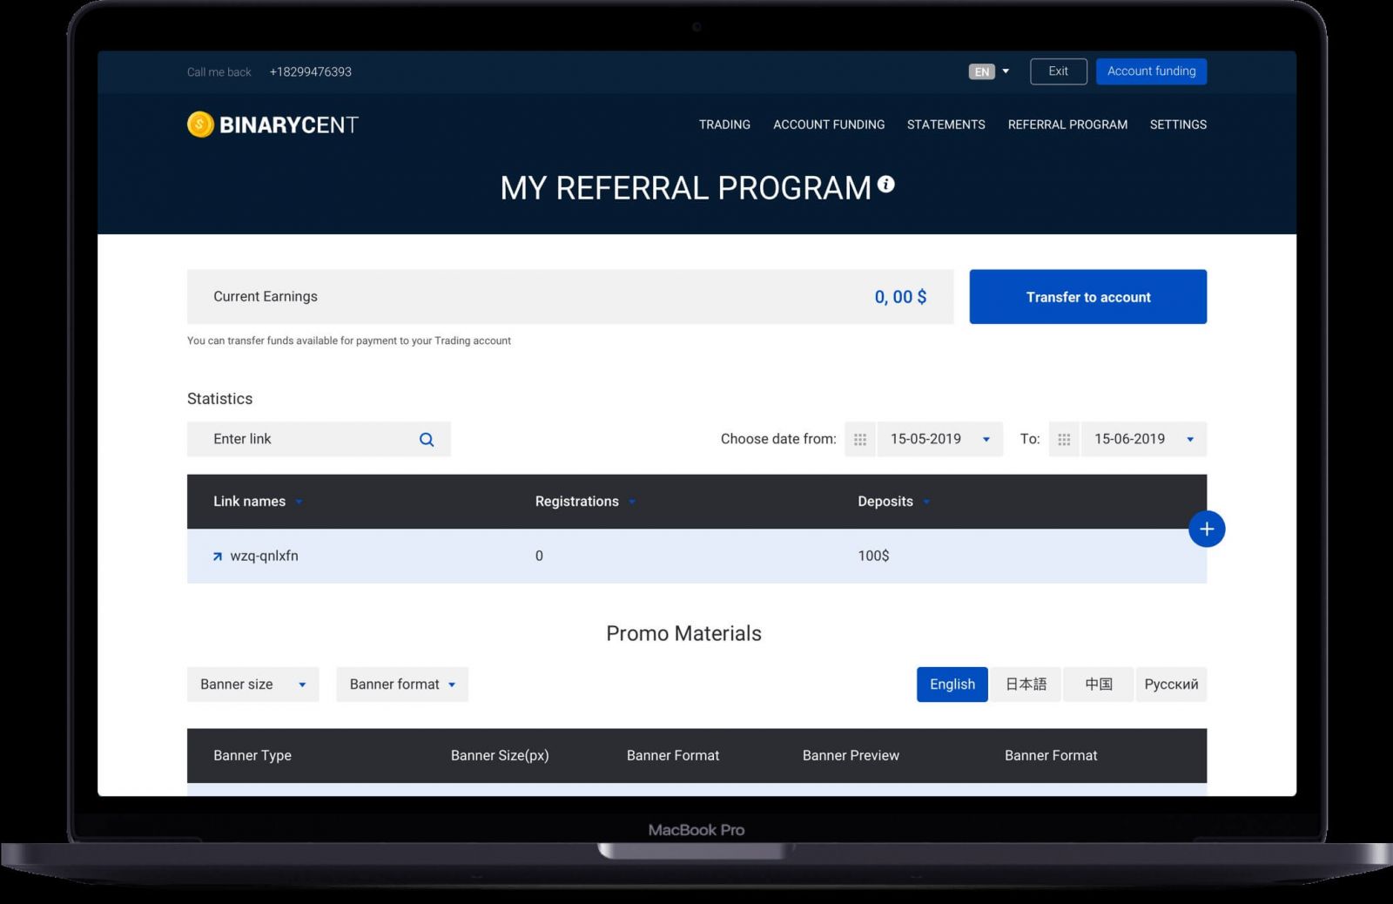Open the referral program info icon
Screen dimensions: 1393x904
[x=886, y=185]
